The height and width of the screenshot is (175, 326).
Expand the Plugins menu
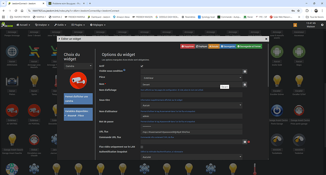coord(78,25)
